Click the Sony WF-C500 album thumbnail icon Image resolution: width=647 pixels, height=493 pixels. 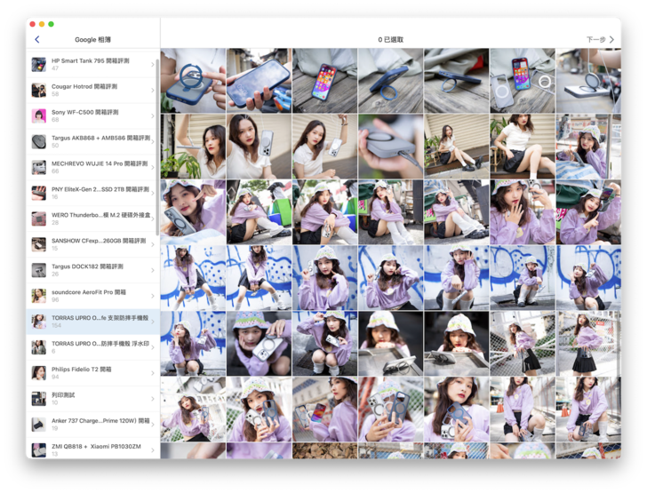[x=39, y=115]
